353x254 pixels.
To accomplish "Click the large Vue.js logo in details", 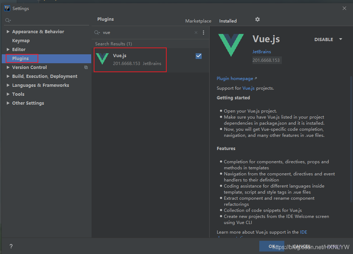I will click(231, 45).
